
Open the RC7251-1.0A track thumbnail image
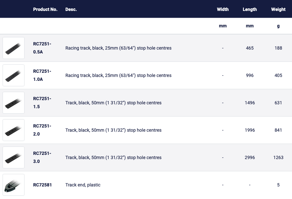coord(14,75)
